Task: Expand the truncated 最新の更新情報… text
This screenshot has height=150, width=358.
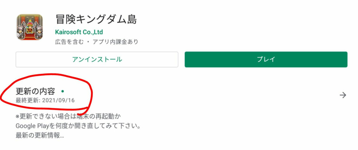Action: tap(40, 135)
